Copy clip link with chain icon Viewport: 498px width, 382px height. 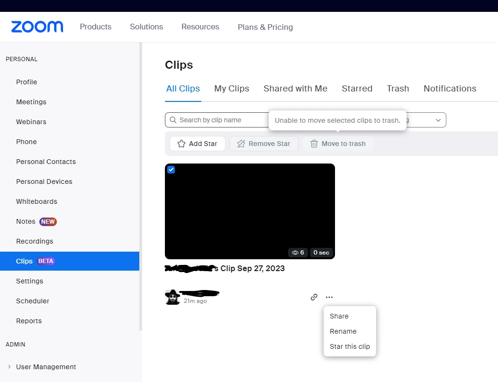pyautogui.click(x=314, y=297)
